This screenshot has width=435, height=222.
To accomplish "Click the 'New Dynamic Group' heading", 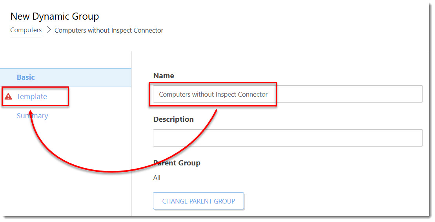I will (x=55, y=17).
